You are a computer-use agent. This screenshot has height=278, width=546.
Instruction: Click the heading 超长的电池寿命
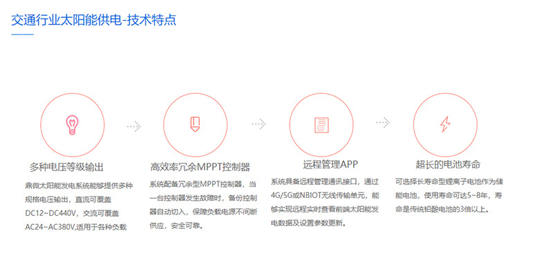pyautogui.click(x=448, y=164)
